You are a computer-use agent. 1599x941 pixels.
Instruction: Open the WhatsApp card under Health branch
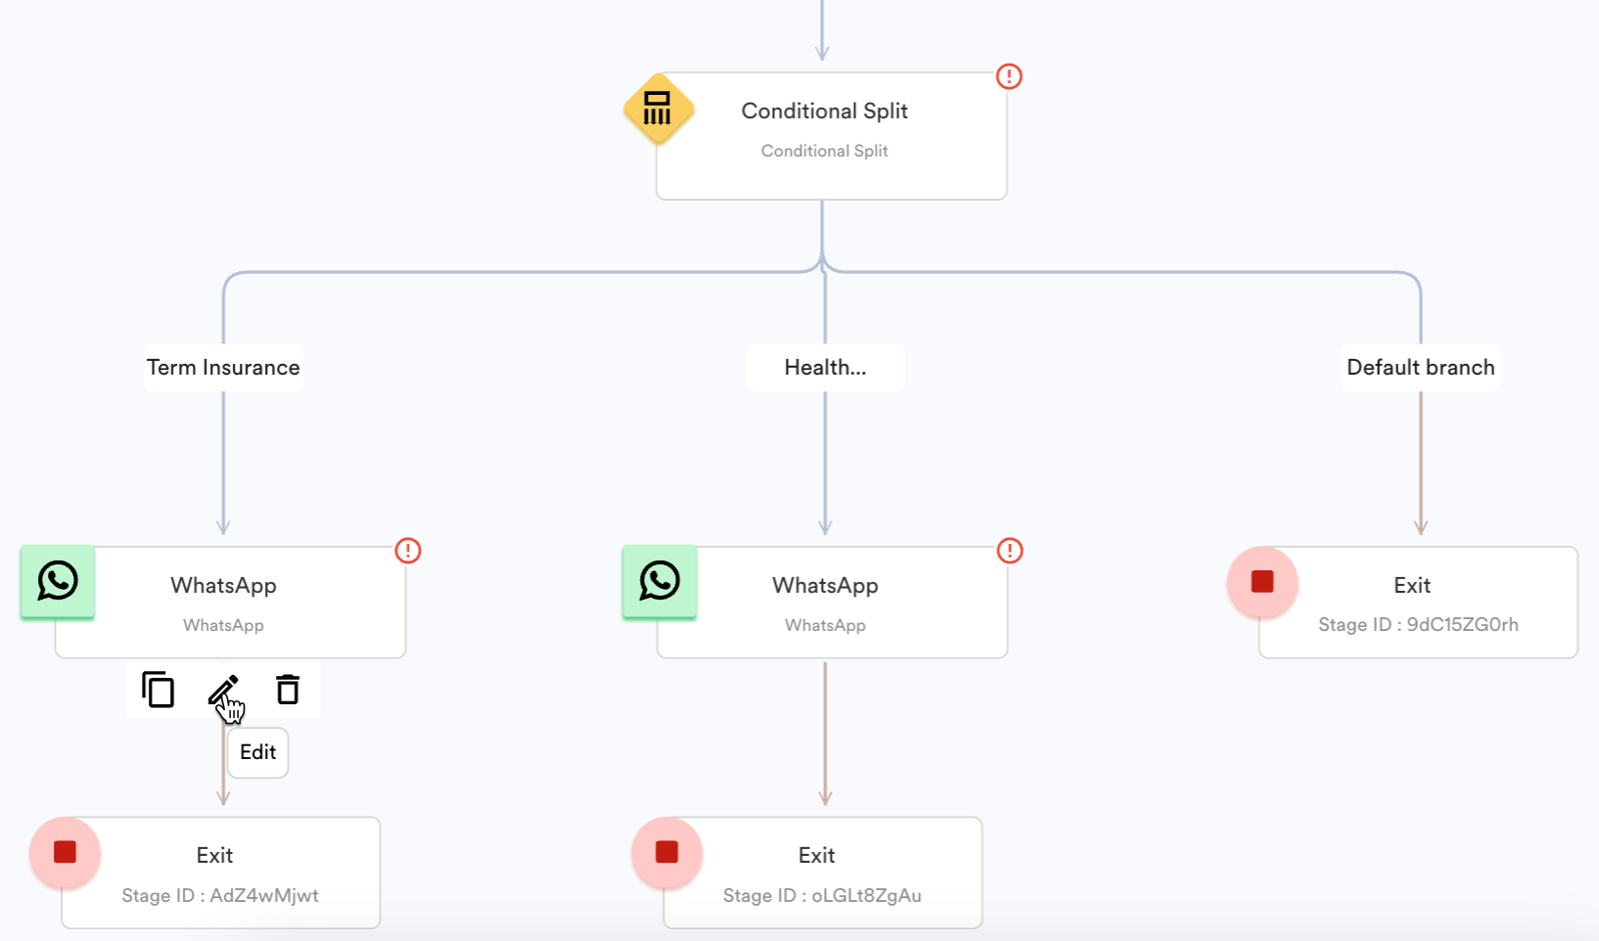(833, 603)
